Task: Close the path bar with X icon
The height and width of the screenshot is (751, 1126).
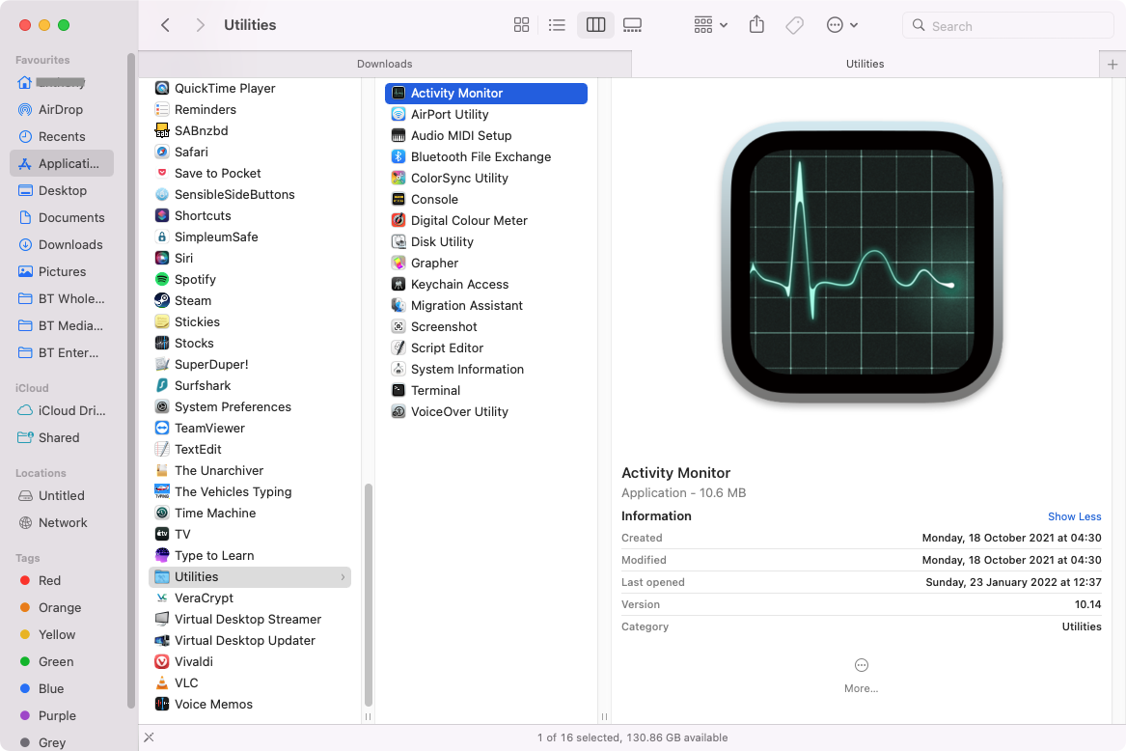Action: [x=149, y=737]
